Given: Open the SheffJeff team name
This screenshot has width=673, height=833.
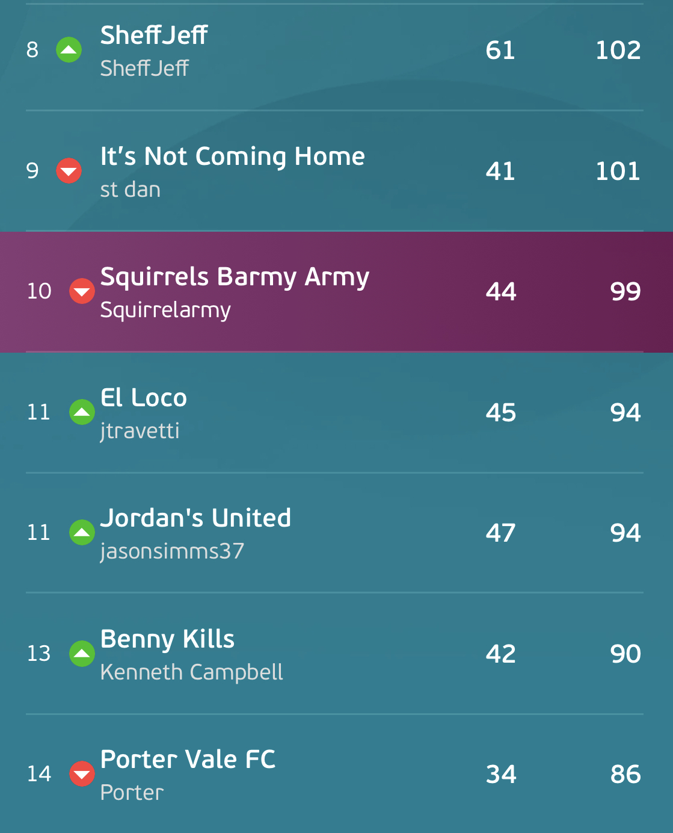Looking at the screenshot, I should [x=154, y=35].
